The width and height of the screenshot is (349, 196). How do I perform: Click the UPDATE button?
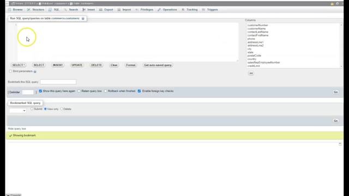click(x=77, y=65)
